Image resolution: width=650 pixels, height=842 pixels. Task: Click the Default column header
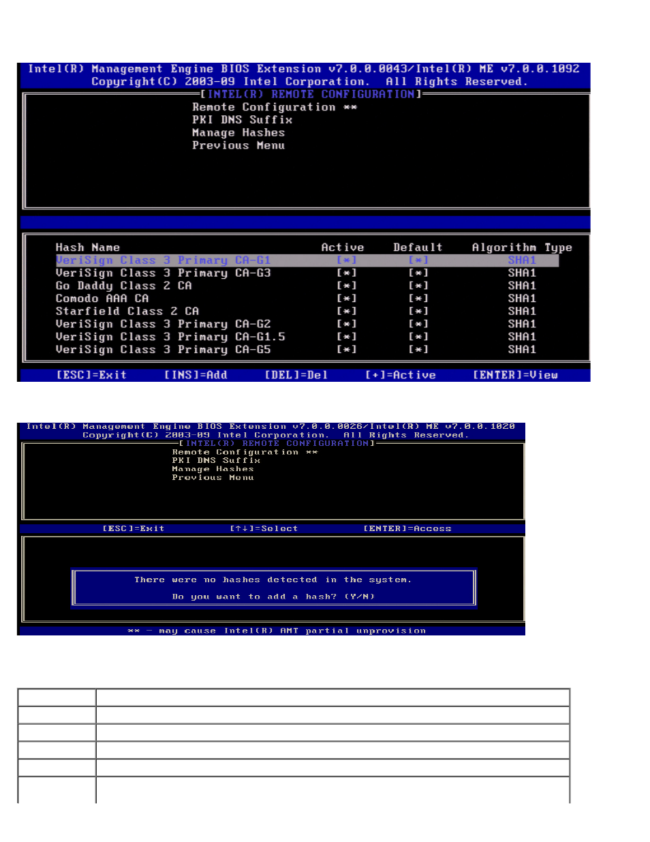pos(418,247)
